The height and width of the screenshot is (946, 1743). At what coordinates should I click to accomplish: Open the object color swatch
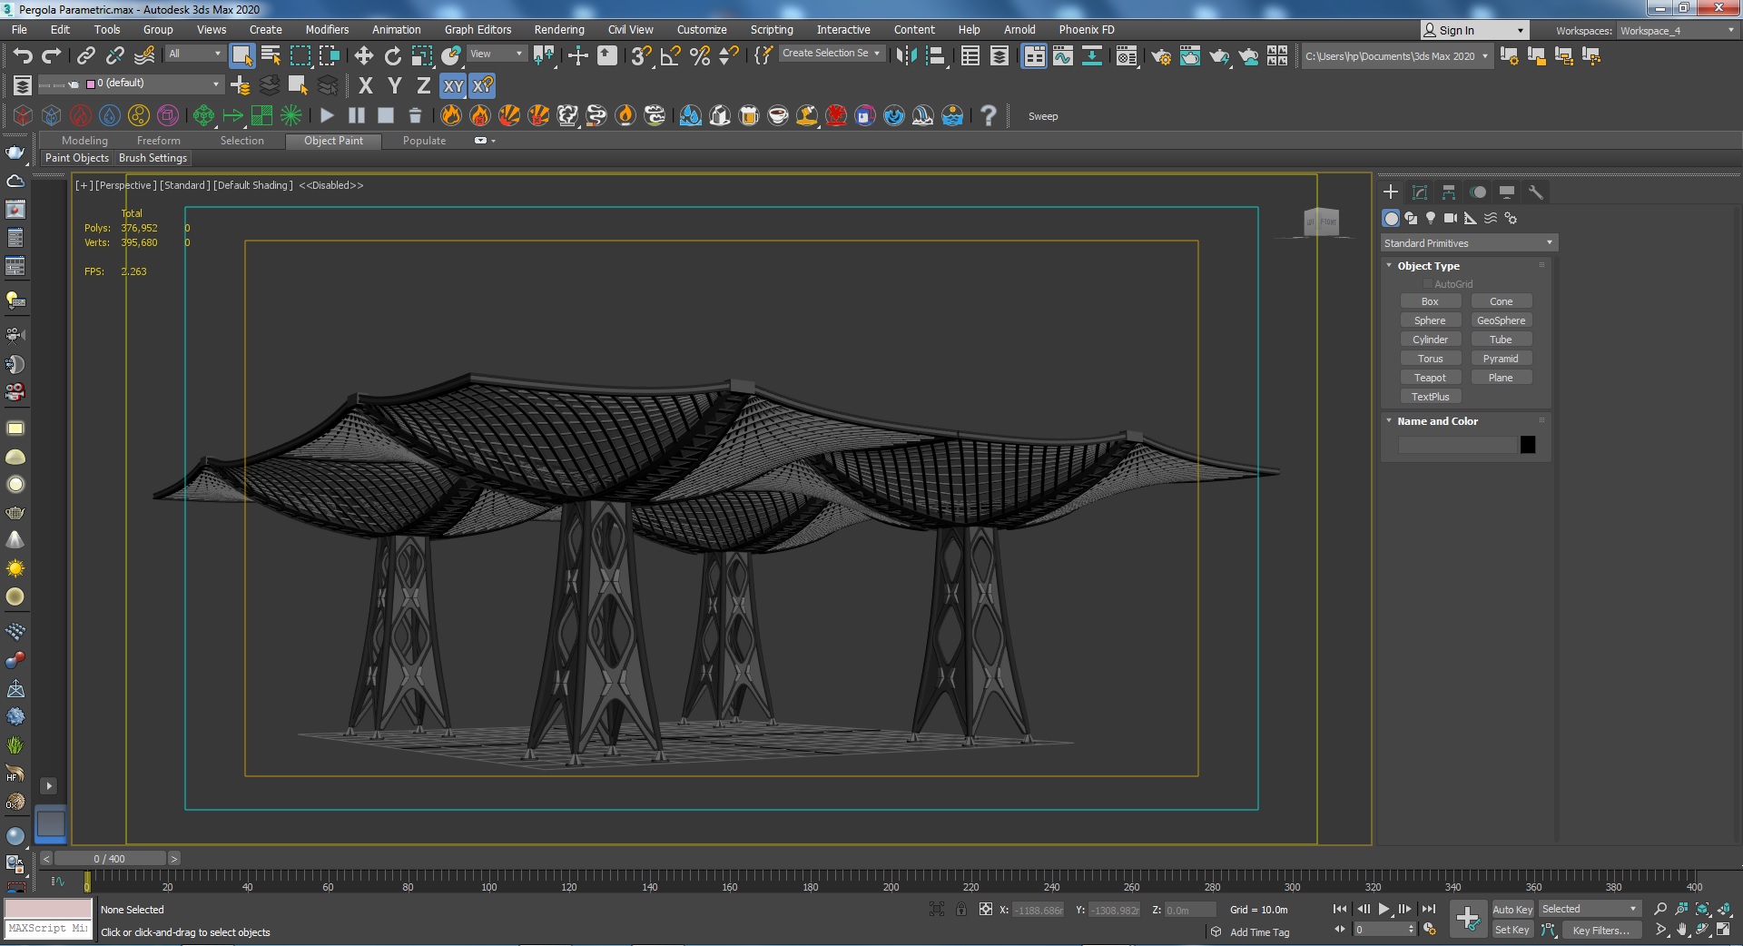coord(1528,445)
